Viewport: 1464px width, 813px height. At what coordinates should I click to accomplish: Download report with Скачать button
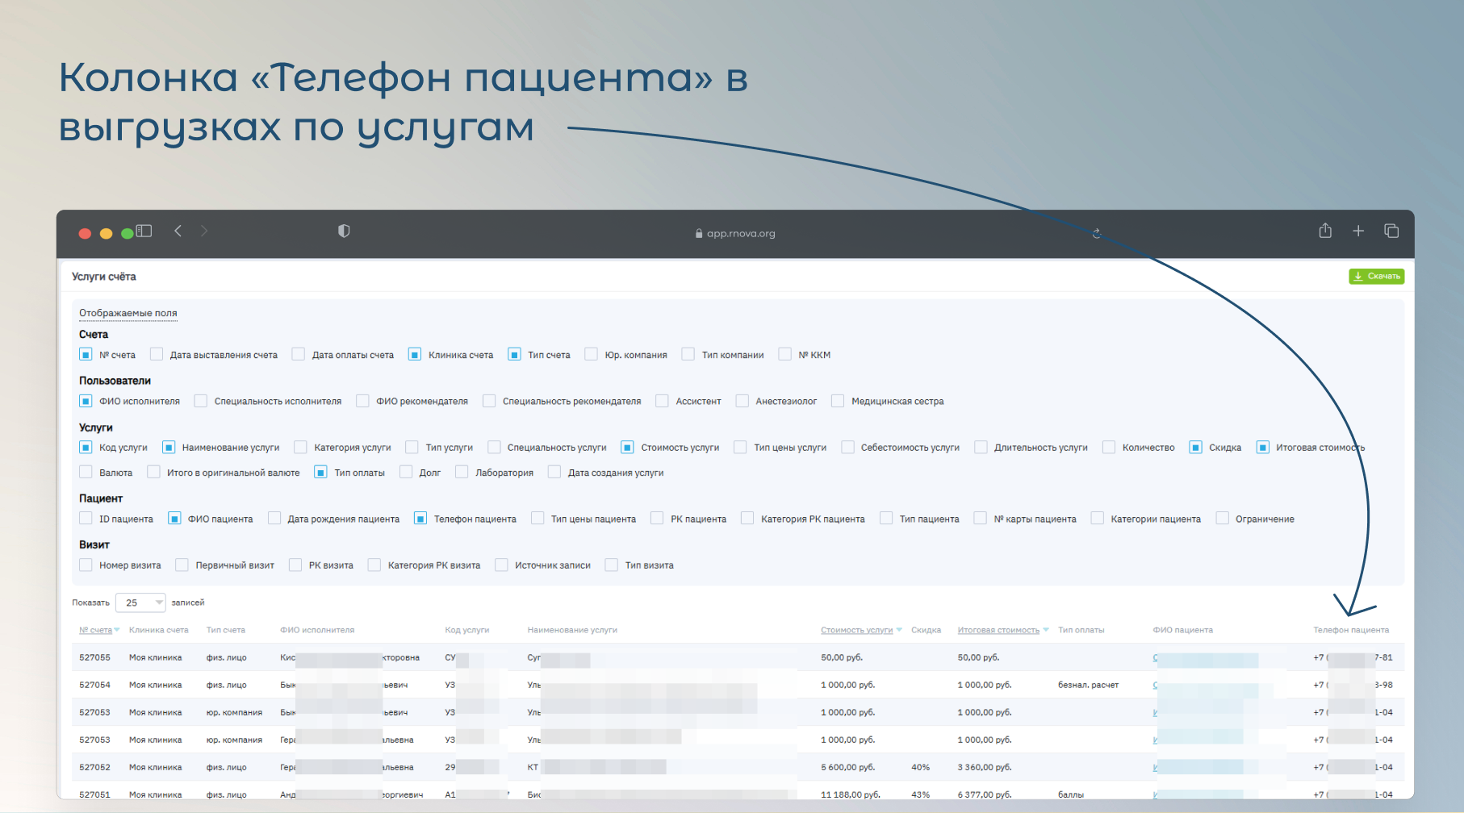tap(1376, 277)
